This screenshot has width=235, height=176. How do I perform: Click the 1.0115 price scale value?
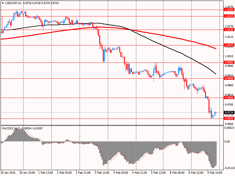pos(229,37)
